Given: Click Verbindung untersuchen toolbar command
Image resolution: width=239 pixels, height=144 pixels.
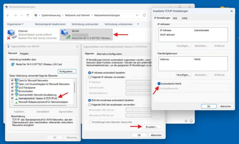Looking at the screenshot, I should [x=85, y=24].
